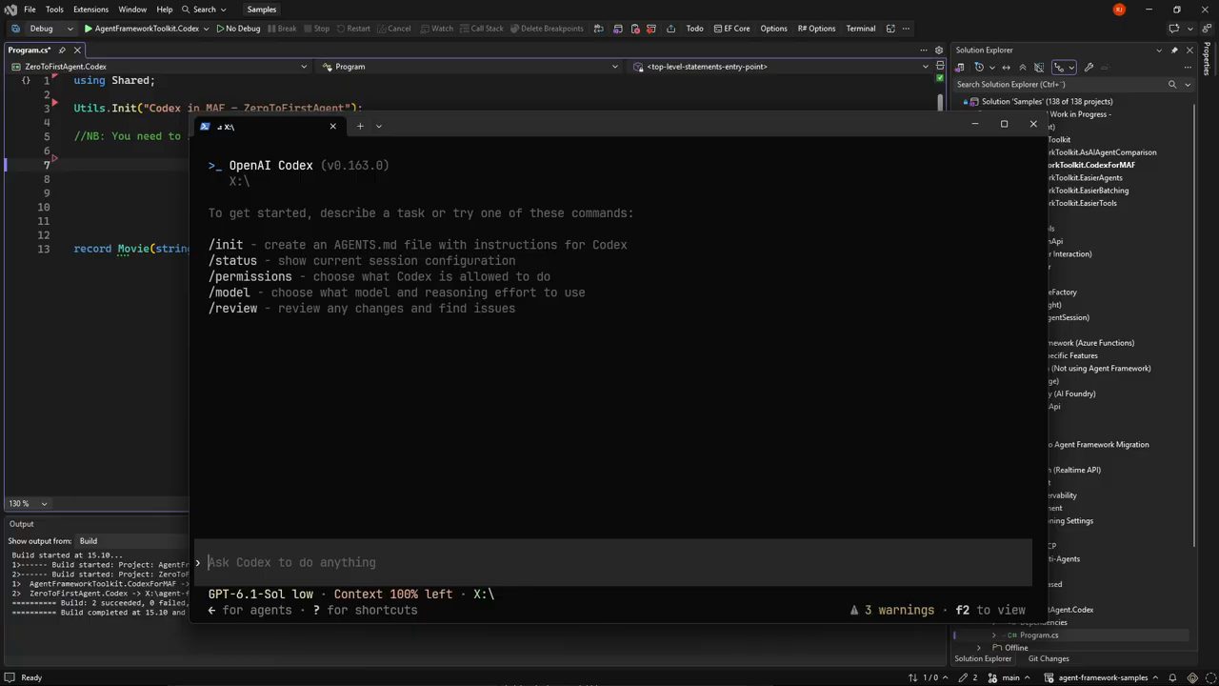The image size is (1219, 686).
Task: Open the startup project dropdown arrow
Action: [x=206, y=29]
